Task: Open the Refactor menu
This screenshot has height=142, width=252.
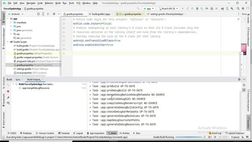Action: coord(49,3)
